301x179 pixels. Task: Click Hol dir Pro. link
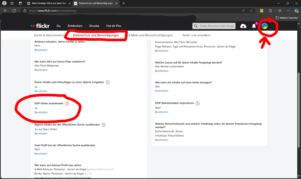[114, 26]
